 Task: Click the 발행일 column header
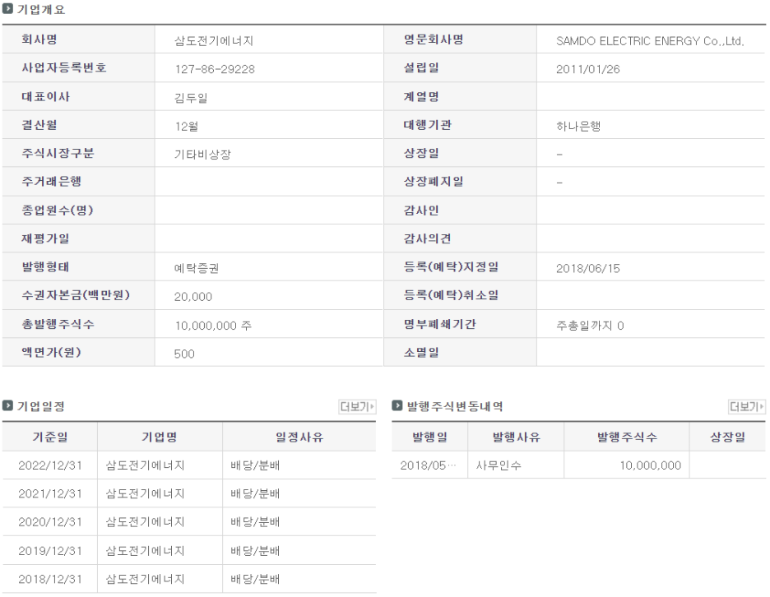429,437
